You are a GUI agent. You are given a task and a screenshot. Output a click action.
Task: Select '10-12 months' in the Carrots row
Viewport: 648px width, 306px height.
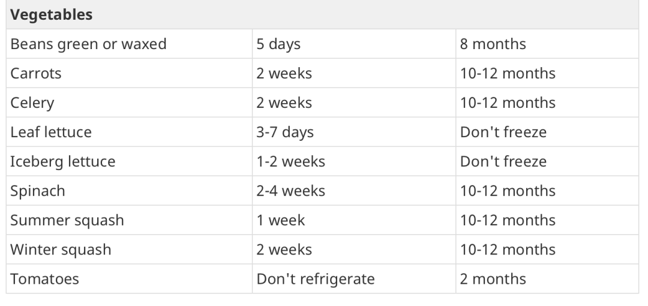(x=508, y=74)
